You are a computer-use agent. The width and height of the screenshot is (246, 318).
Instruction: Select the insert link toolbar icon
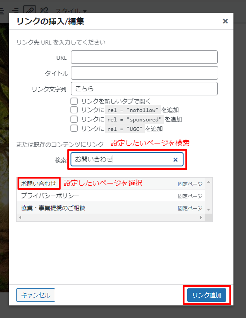coord(30,10)
